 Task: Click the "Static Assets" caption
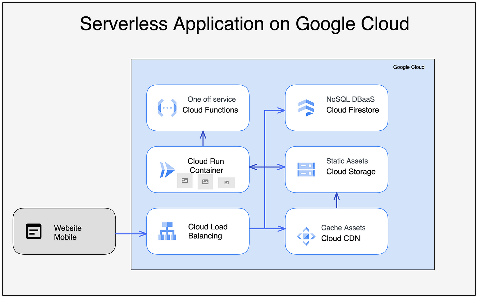(x=347, y=161)
